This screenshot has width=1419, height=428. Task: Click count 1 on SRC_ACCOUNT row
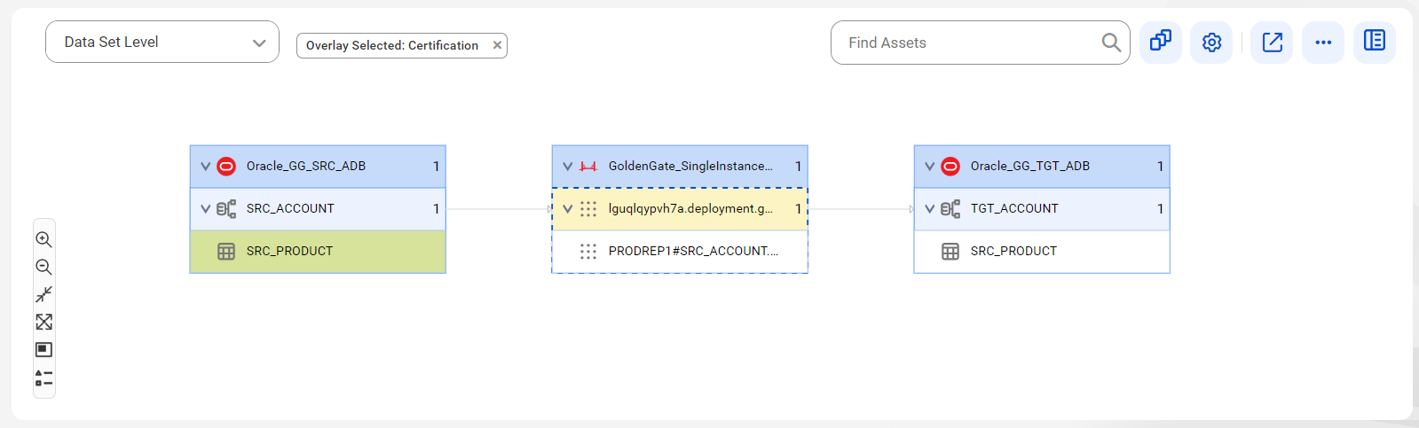click(436, 209)
